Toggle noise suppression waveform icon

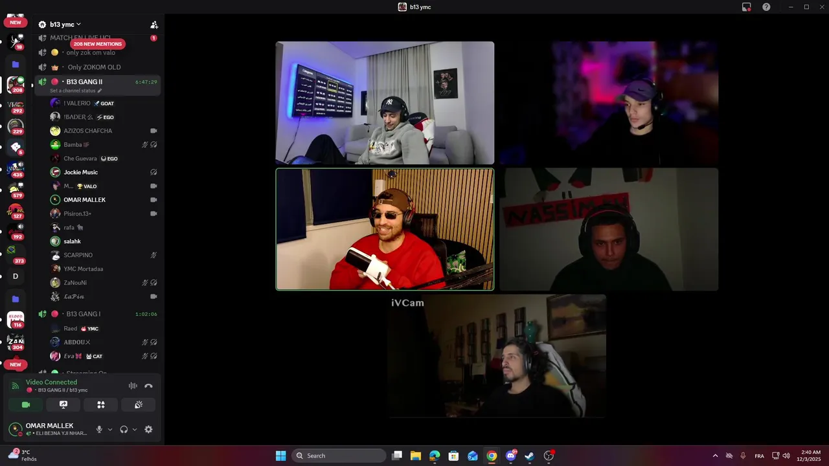pos(133,386)
